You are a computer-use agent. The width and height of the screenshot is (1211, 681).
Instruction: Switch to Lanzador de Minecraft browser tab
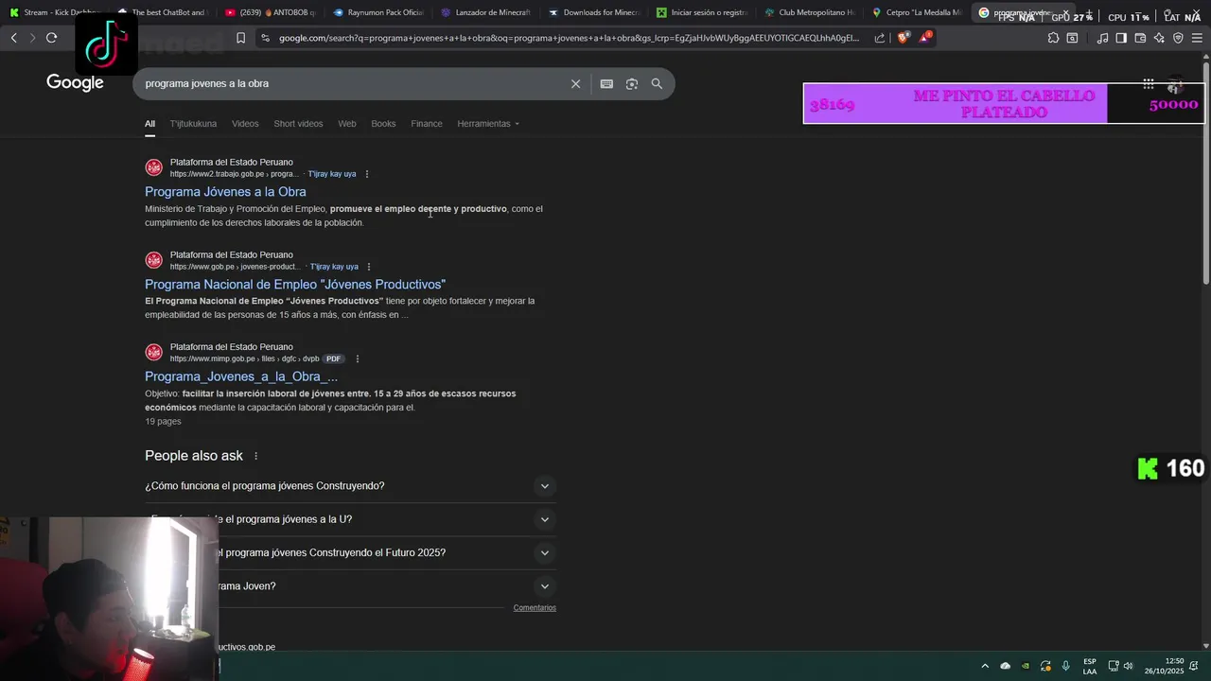[487, 13]
